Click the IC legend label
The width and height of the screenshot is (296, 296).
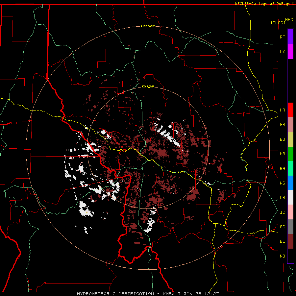click(282, 212)
